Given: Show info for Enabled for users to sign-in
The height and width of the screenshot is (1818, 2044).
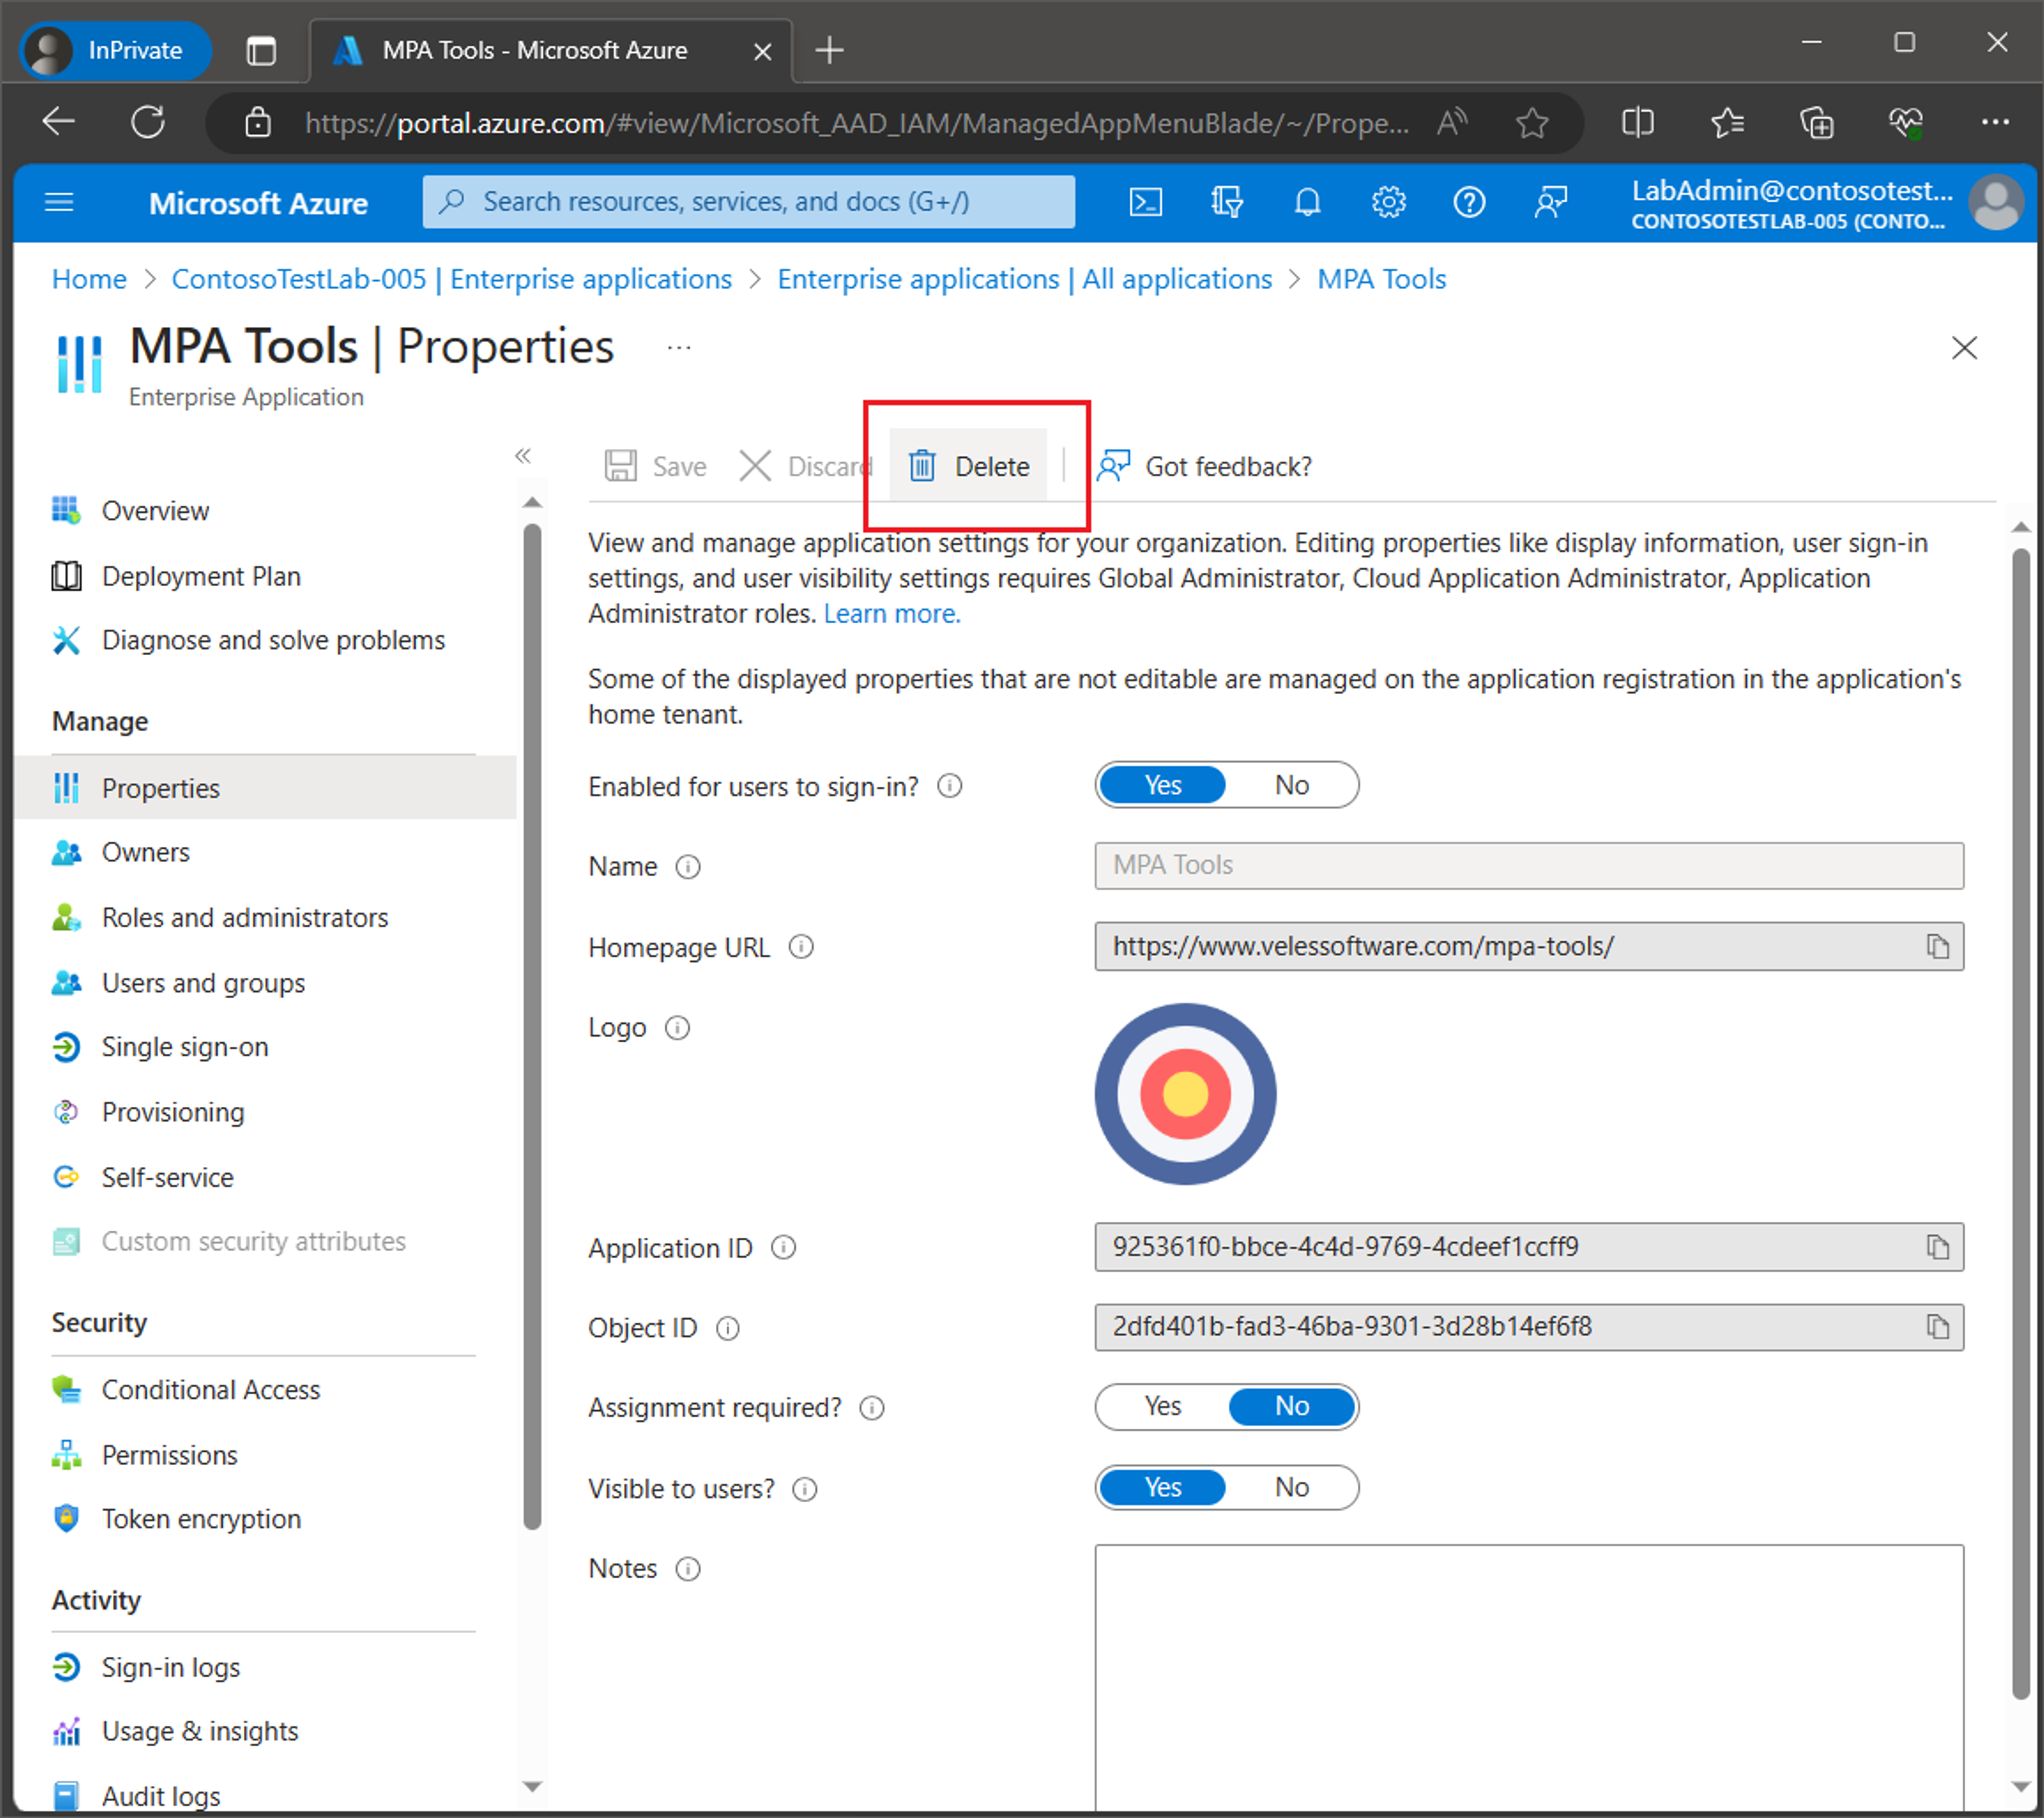Looking at the screenshot, I should point(950,787).
